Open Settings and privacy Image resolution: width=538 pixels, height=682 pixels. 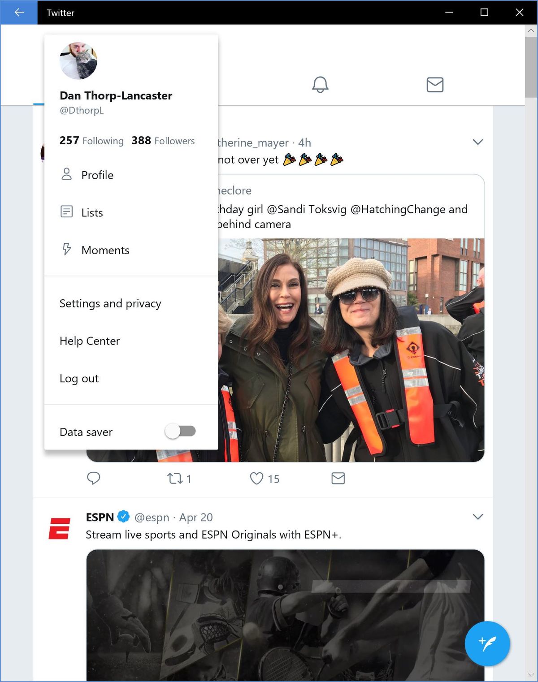110,304
